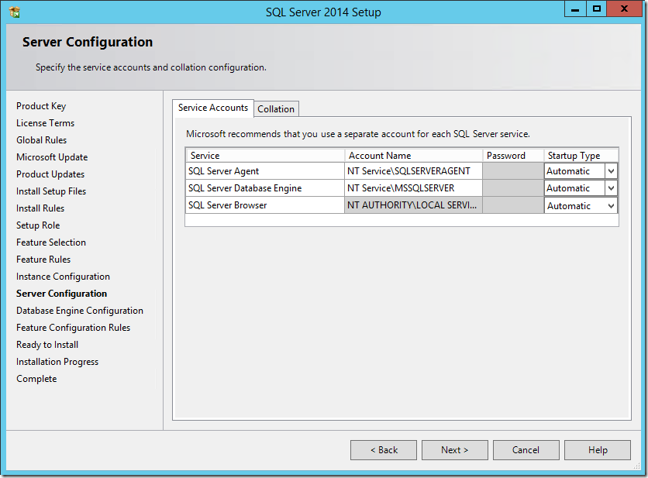Click the Next > button
Screen dimensions: 648x478
pyautogui.click(x=454, y=450)
